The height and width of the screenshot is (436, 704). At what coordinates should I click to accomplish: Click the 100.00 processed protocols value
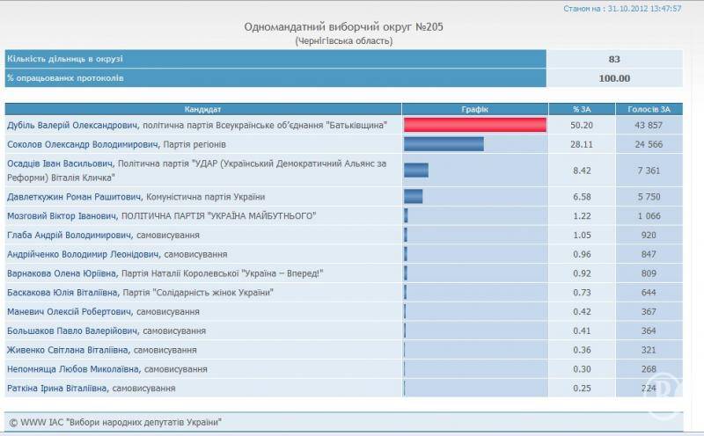pos(613,78)
